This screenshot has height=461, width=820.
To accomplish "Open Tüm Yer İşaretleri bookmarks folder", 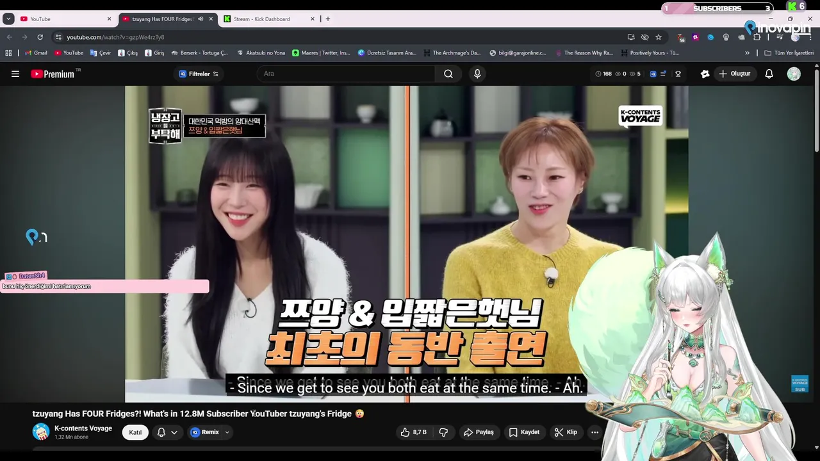I will pos(789,53).
